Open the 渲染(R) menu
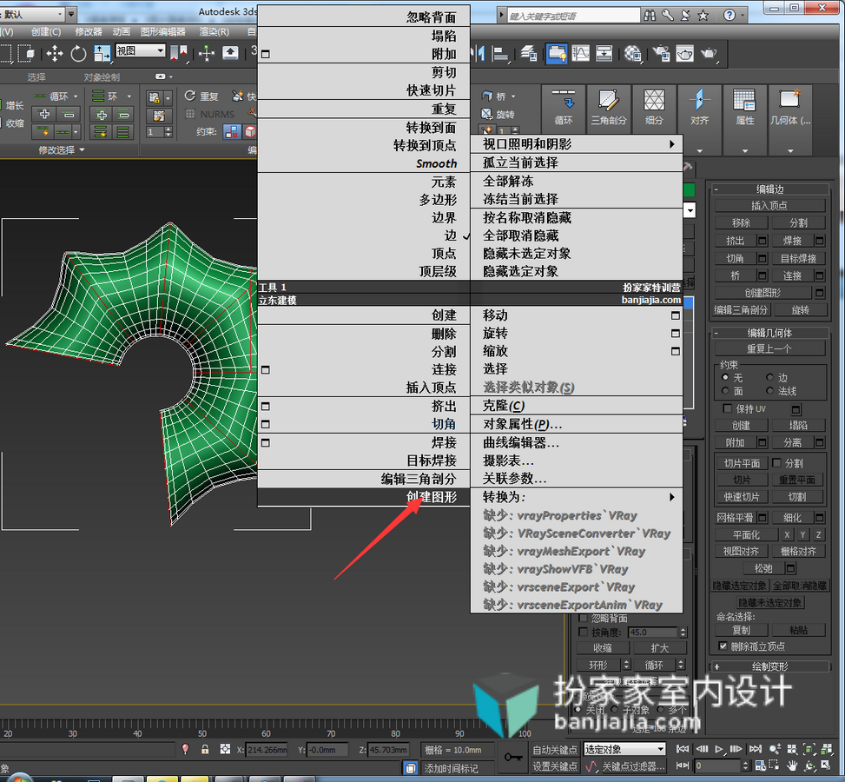The height and width of the screenshot is (782, 845). [214, 32]
